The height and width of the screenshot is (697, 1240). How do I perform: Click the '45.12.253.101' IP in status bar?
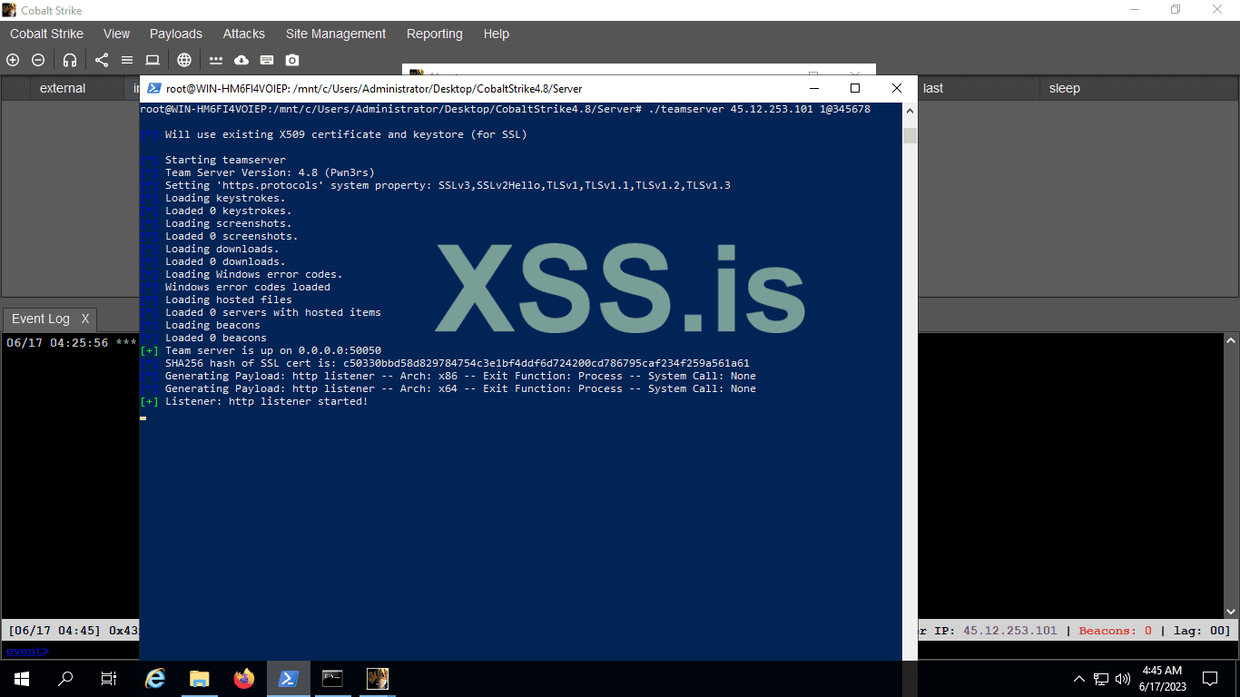[x=1010, y=631]
